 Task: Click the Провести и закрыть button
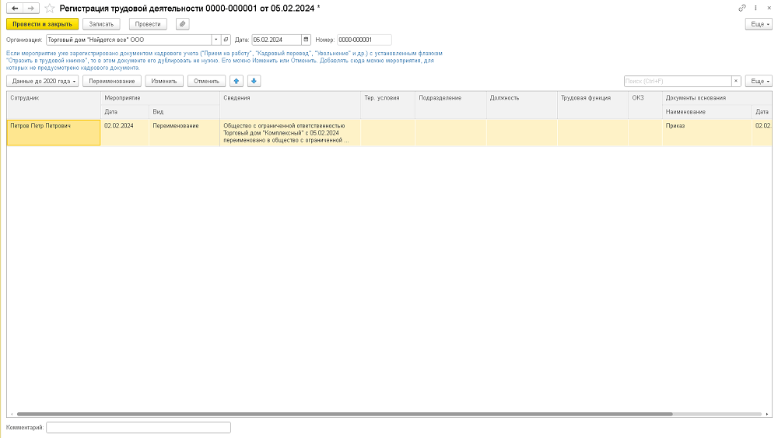(x=43, y=24)
